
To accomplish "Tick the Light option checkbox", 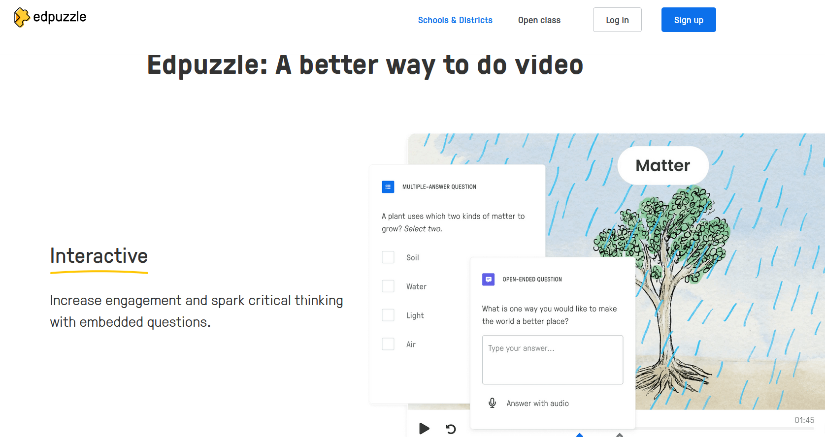I will 388,315.
